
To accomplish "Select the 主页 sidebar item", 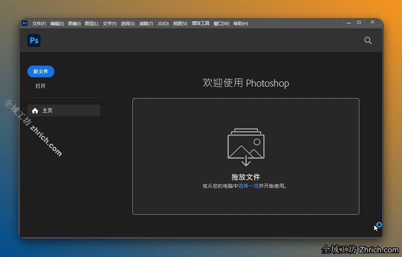I will click(64, 110).
